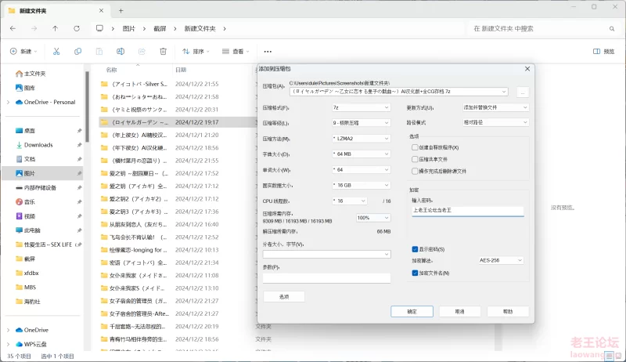Go up one folder level arrow
The image size is (626, 362).
point(55,28)
